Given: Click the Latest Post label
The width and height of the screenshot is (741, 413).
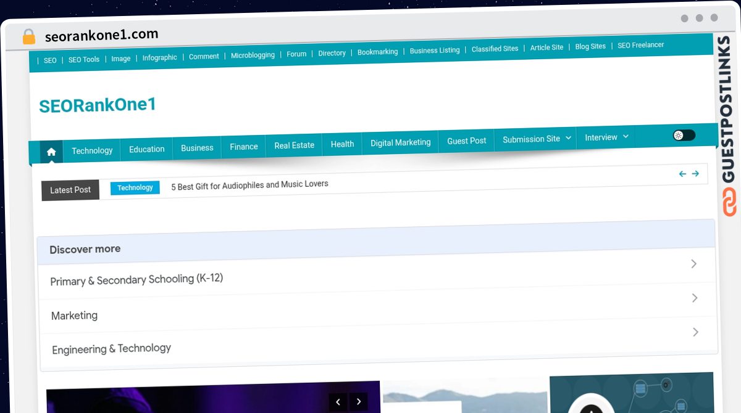Looking at the screenshot, I should (70, 190).
